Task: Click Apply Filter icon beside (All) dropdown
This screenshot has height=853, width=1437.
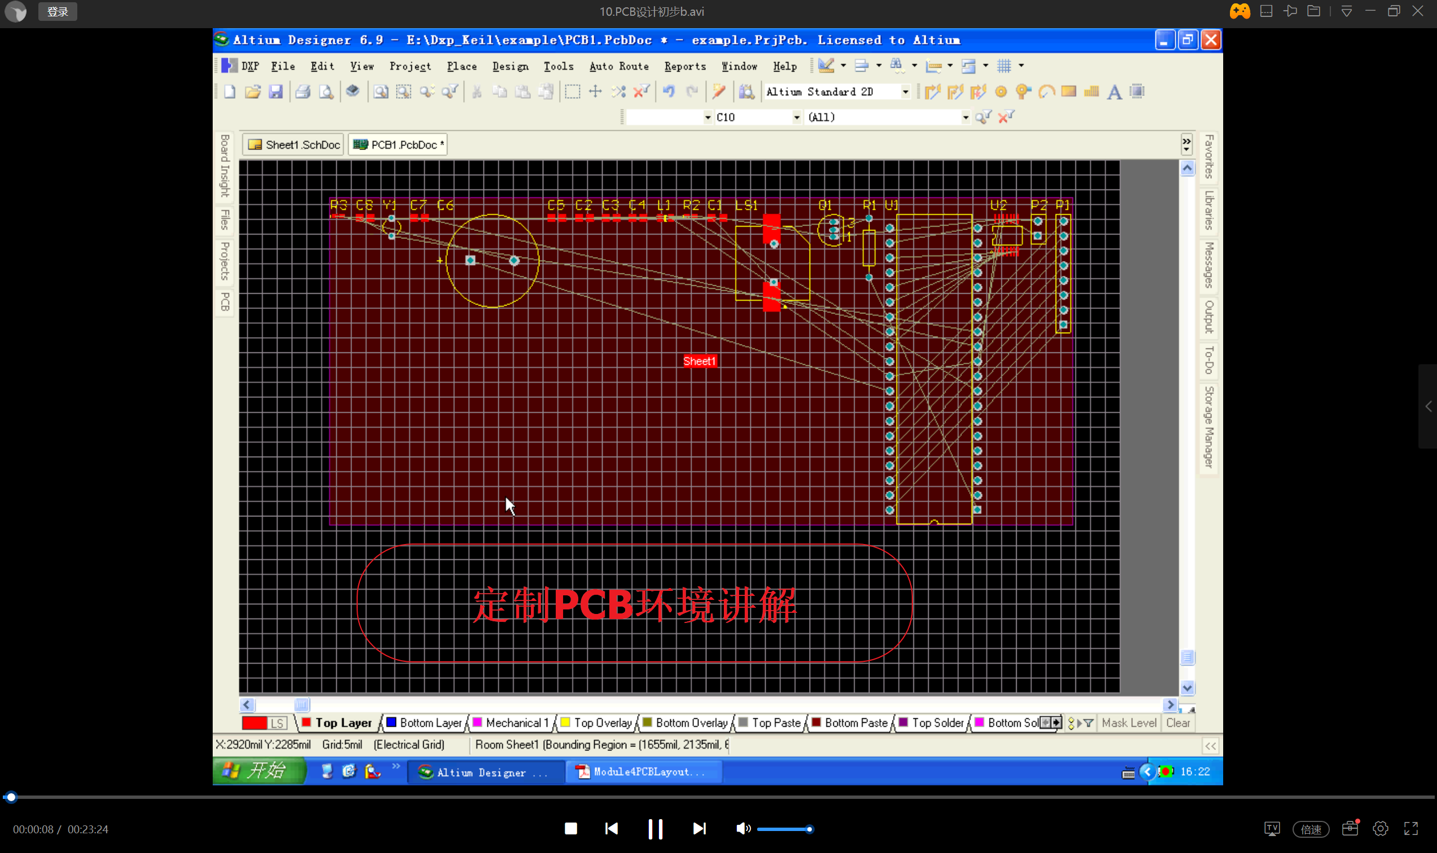Action: 983,117
